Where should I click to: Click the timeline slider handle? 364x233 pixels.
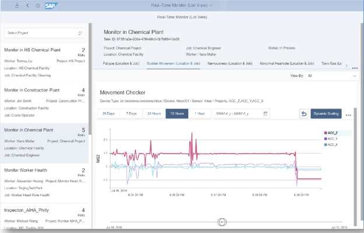(222, 222)
